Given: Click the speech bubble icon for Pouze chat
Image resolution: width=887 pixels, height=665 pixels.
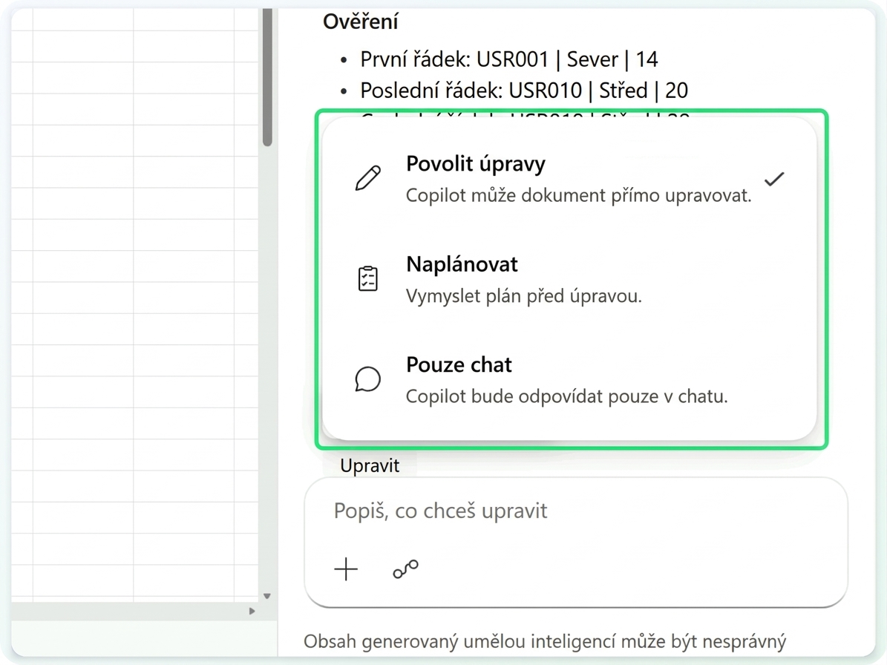Looking at the screenshot, I should click(x=367, y=379).
